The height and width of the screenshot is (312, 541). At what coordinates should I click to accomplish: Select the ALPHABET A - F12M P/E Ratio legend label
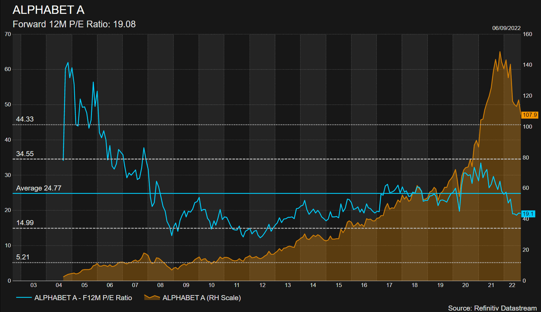tap(83, 298)
